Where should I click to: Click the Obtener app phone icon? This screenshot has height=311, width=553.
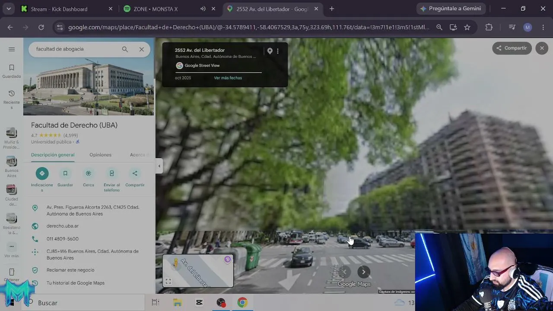coord(12,272)
